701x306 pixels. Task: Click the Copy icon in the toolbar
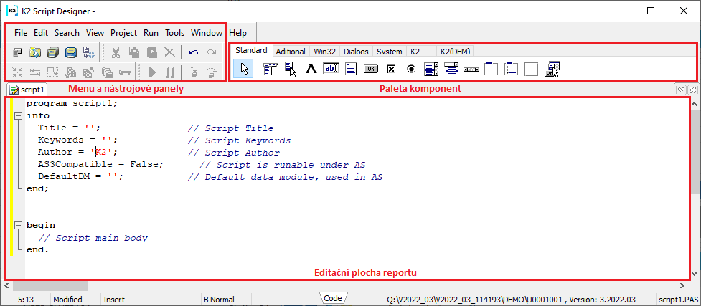134,53
